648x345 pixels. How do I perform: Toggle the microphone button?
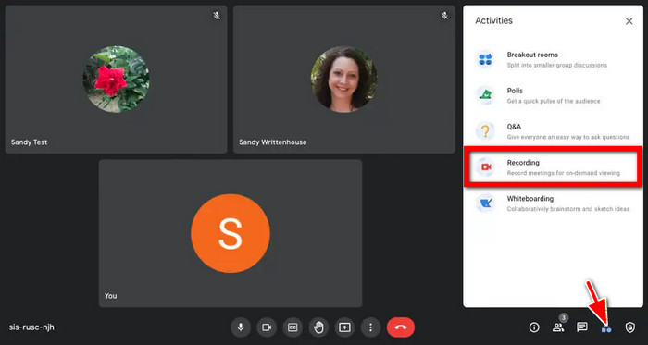click(241, 327)
